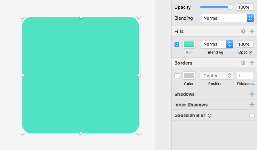Click the bottom-left resize handle
The width and height of the screenshot is (257, 150).
[x=22, y=133]
